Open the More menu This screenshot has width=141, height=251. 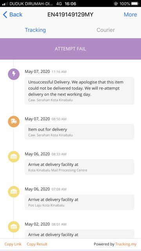130,15
